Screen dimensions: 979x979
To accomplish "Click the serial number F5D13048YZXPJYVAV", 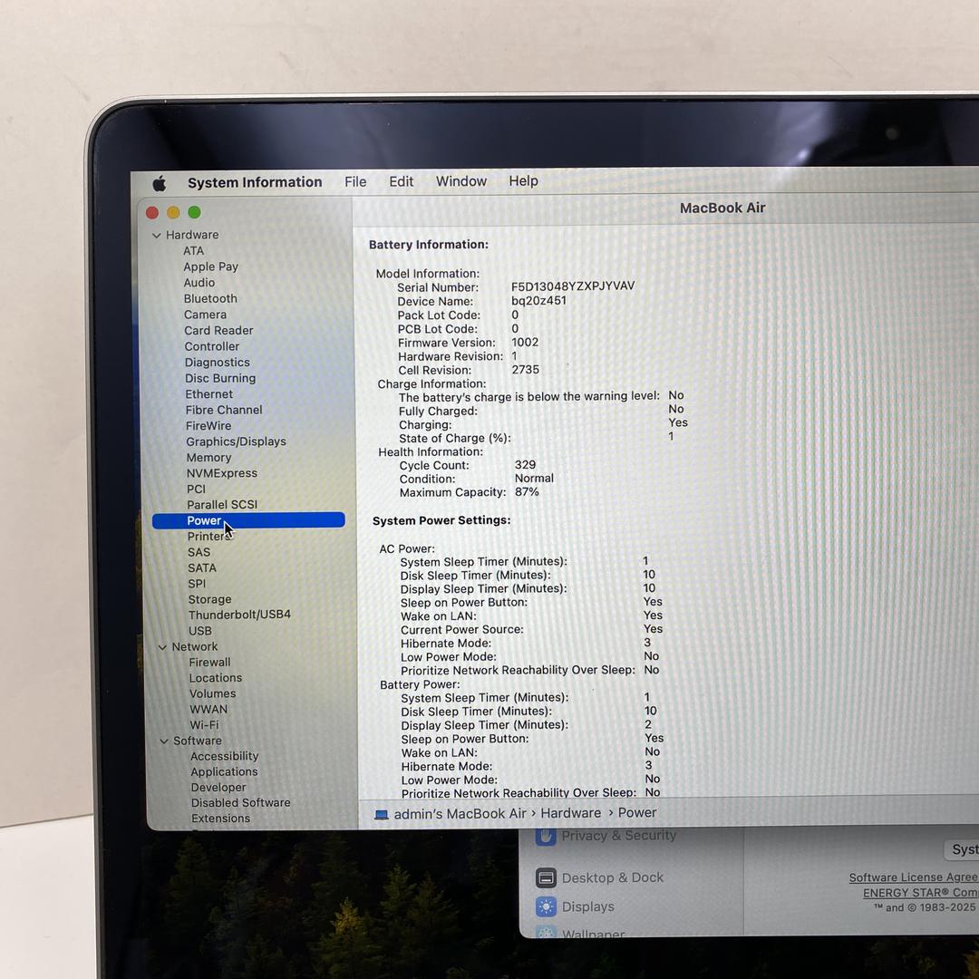I will tap(573, 286).
